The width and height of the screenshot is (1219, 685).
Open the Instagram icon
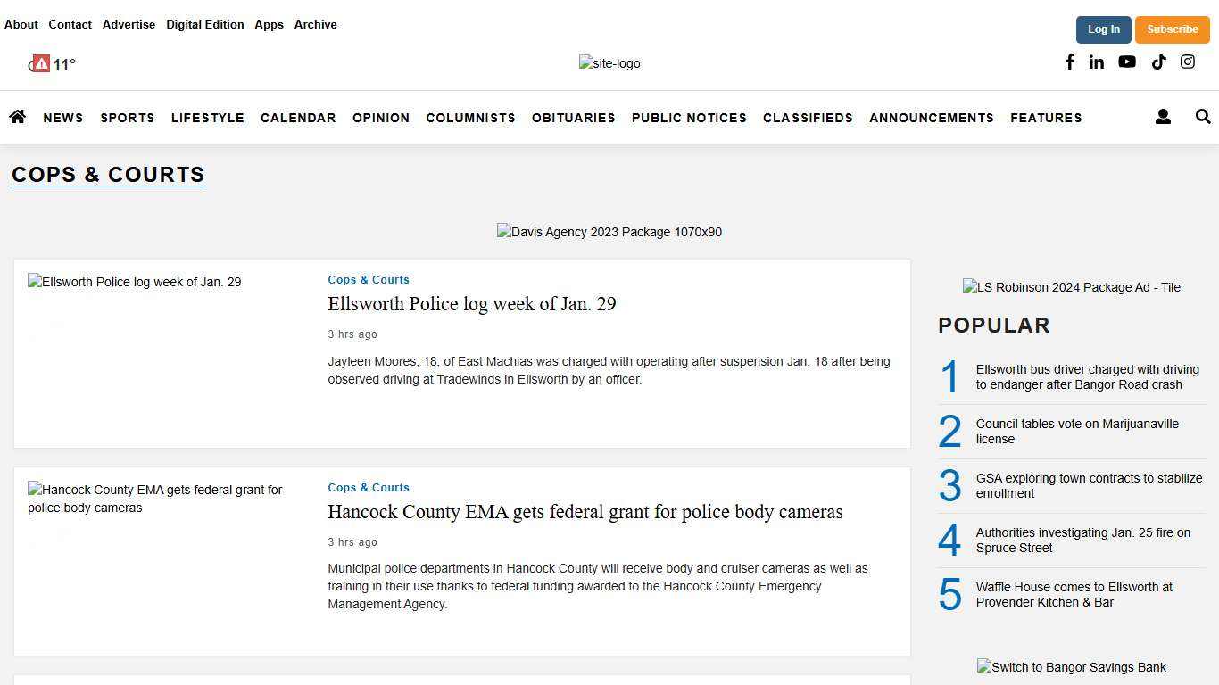pos(1188,62)
